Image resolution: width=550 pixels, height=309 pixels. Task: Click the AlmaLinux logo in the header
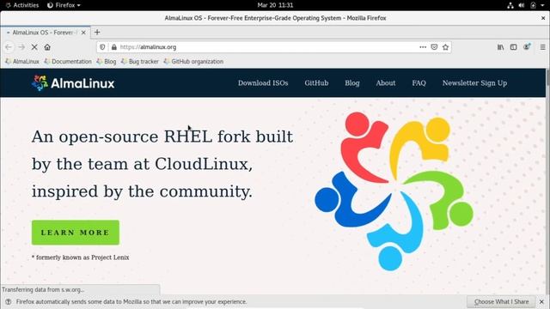coord(73,83)
